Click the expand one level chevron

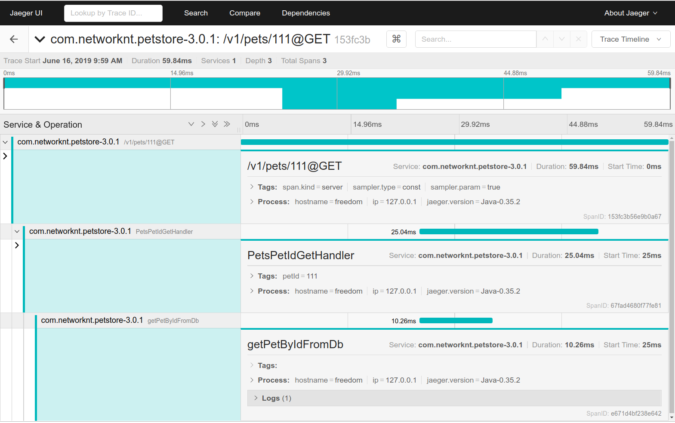pyautogui.click(x=191, y=124)
